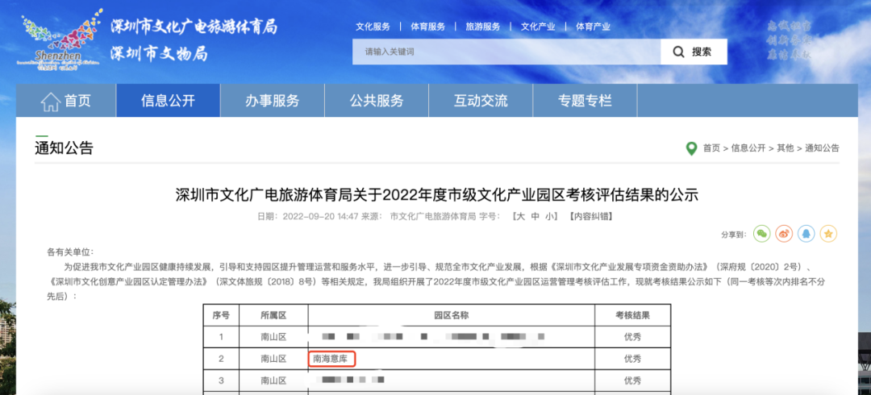Click the 体育产业 top link
Viewport: 871px width, 395px height.
pyautogui.click(x=593, y=27)
